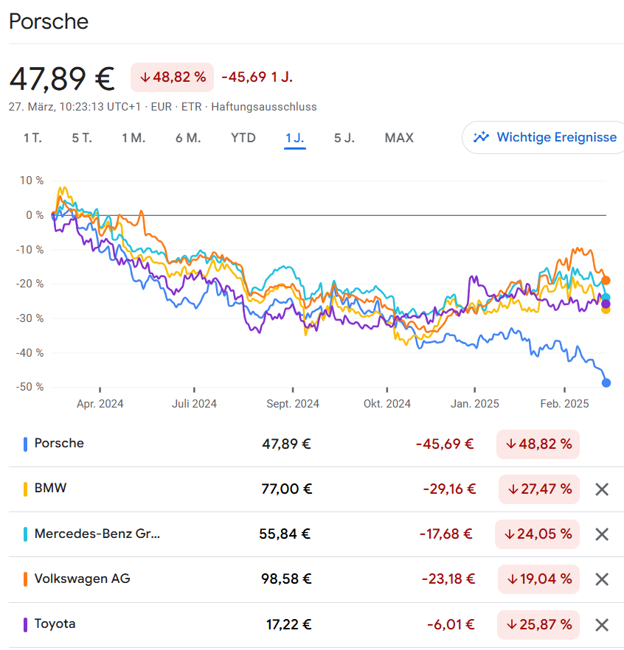Click the red 48,82 % badge beside headline price
The width and height of the screenshot is (624, 650).
(172, 77)
